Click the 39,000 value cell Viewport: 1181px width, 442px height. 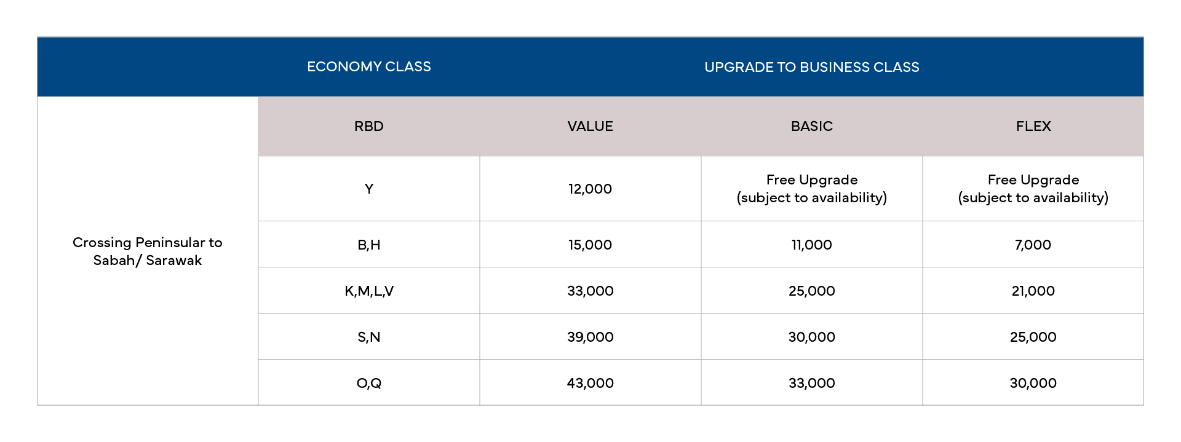coord(590,337)
